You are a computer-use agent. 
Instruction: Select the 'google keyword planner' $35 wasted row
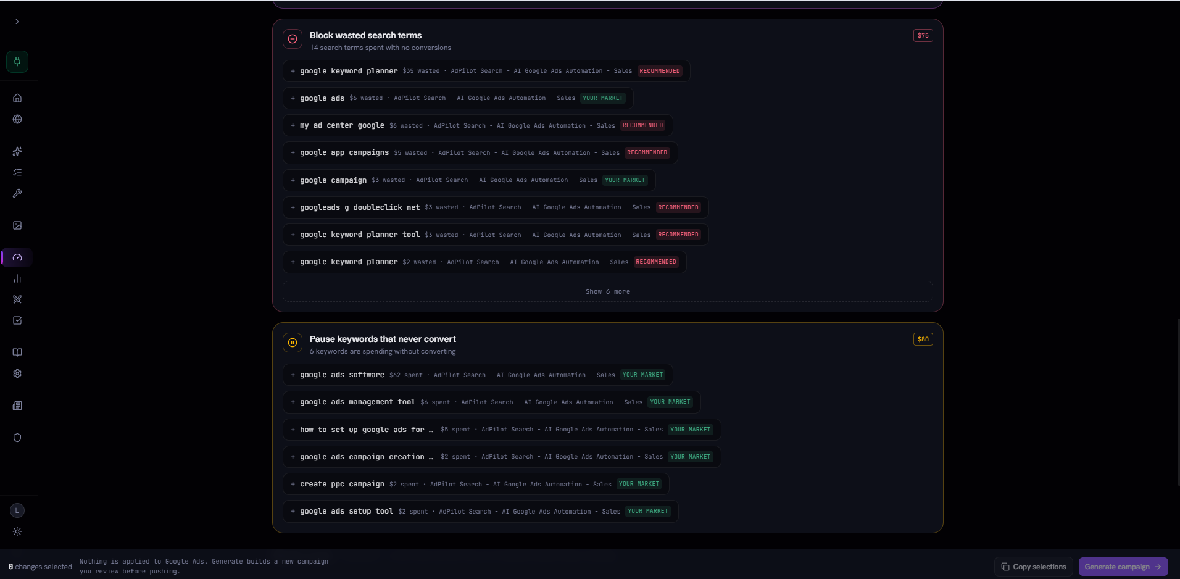pyautogui.click(x=486, y=71)
